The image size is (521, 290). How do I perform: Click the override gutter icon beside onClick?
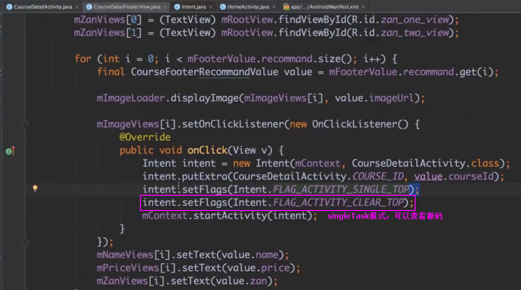10,151
